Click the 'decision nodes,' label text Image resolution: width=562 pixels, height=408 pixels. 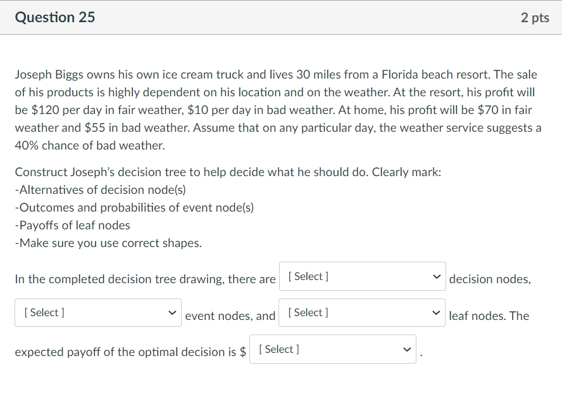pos(490,279)
